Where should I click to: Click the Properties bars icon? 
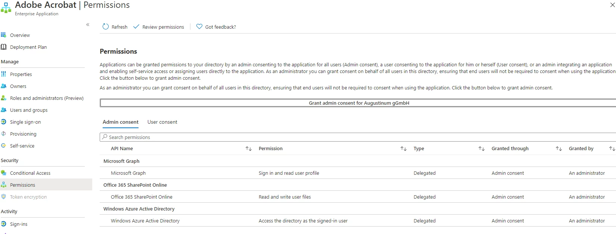tap(4, 74)
